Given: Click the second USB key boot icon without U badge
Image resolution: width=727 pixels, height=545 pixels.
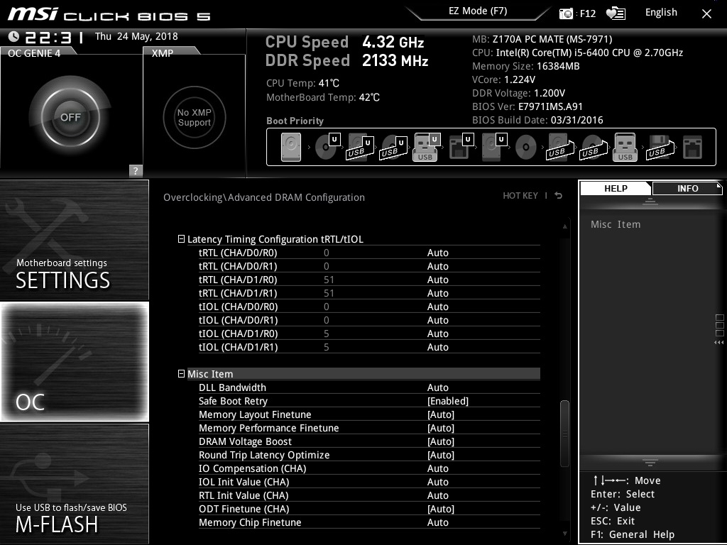Looking at the screenshot, I should pyautogui.click(x=625, y=147).
